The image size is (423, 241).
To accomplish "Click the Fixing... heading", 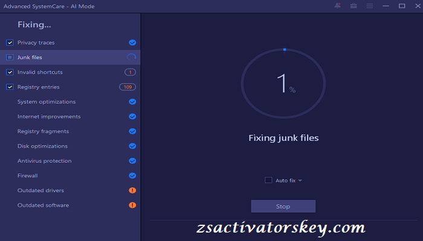I will tap(34, 25).
